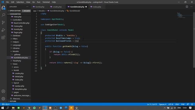The height and width of the screenshot is (110, 195).
Task: Expand the Database folder
Action: [x=16, y=35]
